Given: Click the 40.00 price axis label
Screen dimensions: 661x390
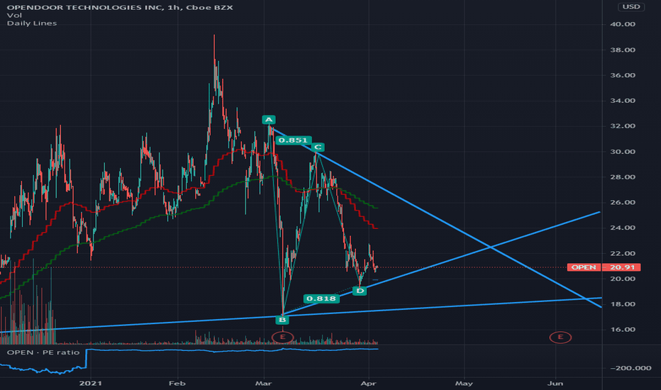Looking at the screenshot, I should click(x=623, y=24).
